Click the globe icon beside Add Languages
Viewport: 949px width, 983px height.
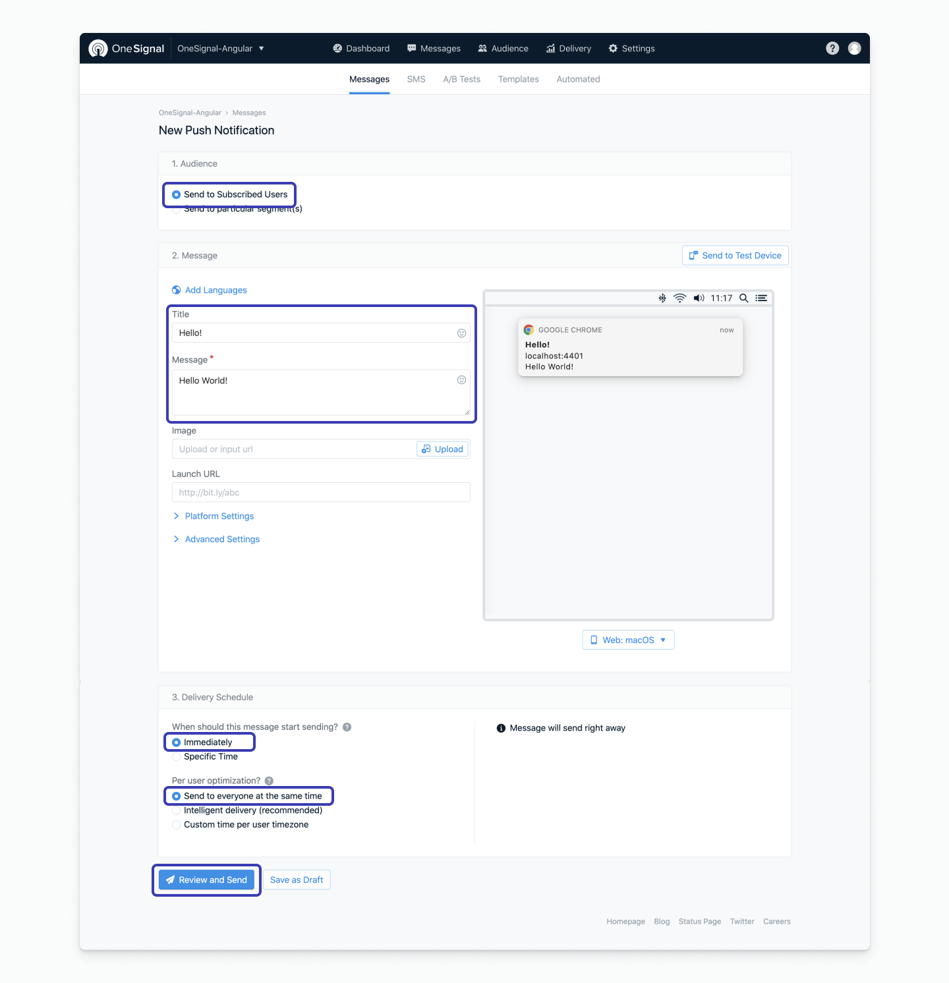click(176, 290)
